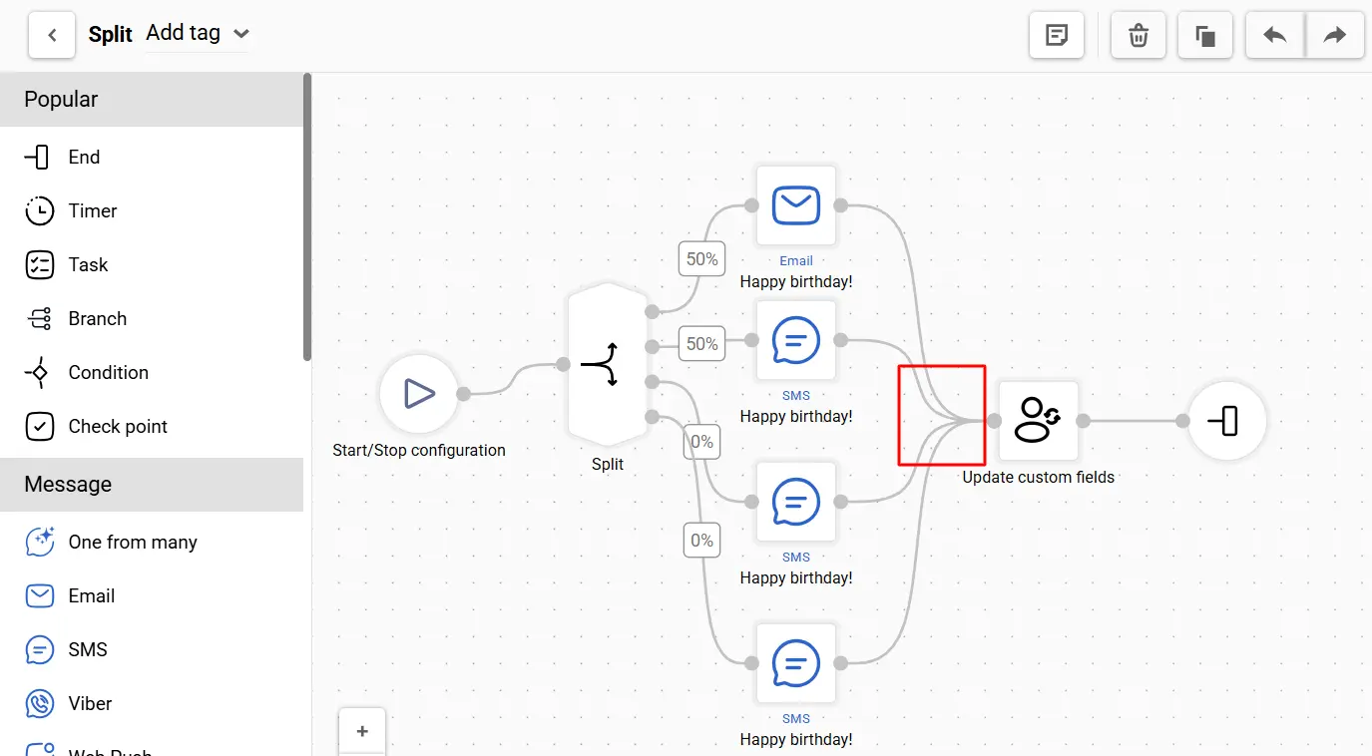Select the Check point block
The height and width of the screenshot is (756, 1372).
click(118, 426)
